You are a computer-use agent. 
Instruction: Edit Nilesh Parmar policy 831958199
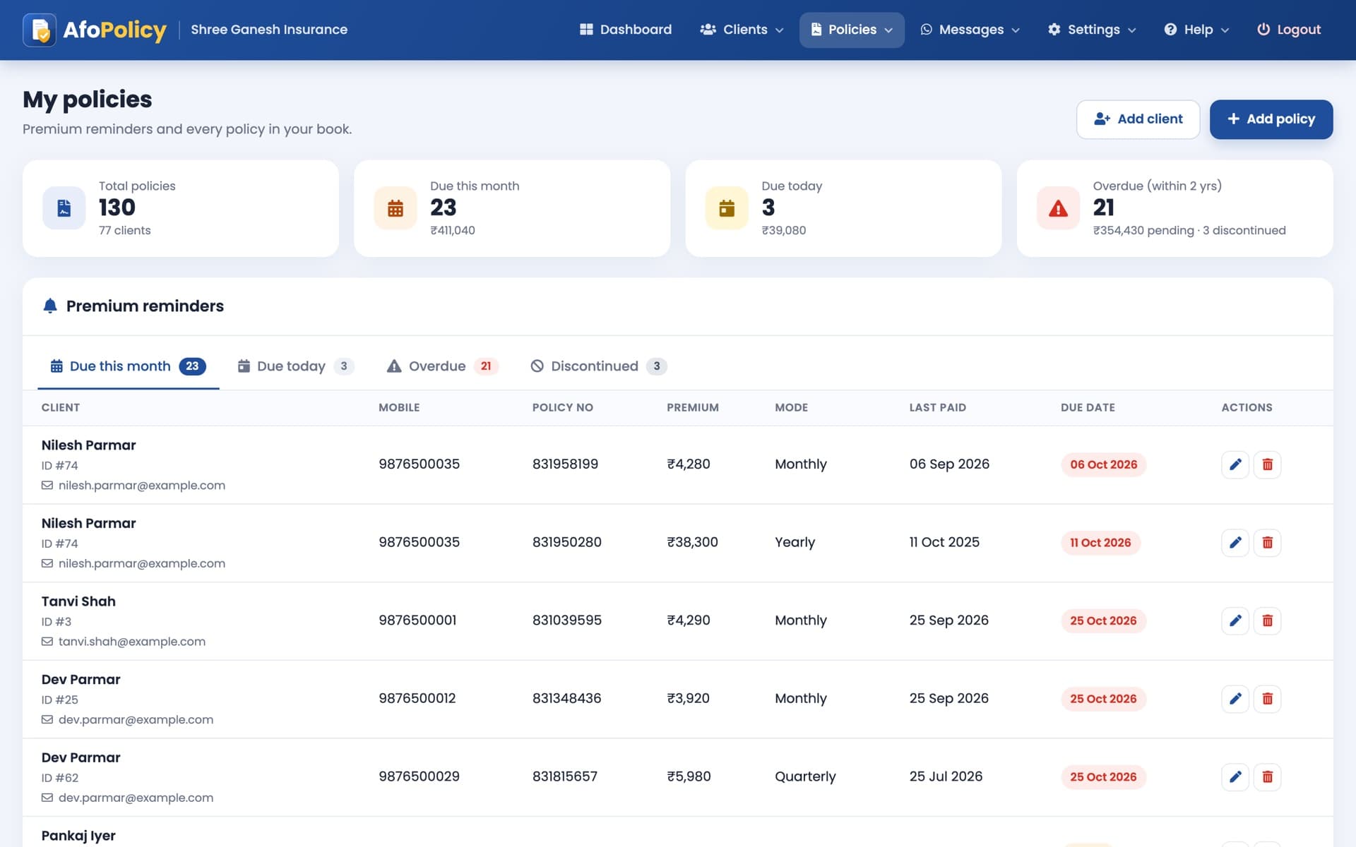(x=1235, y=464)
